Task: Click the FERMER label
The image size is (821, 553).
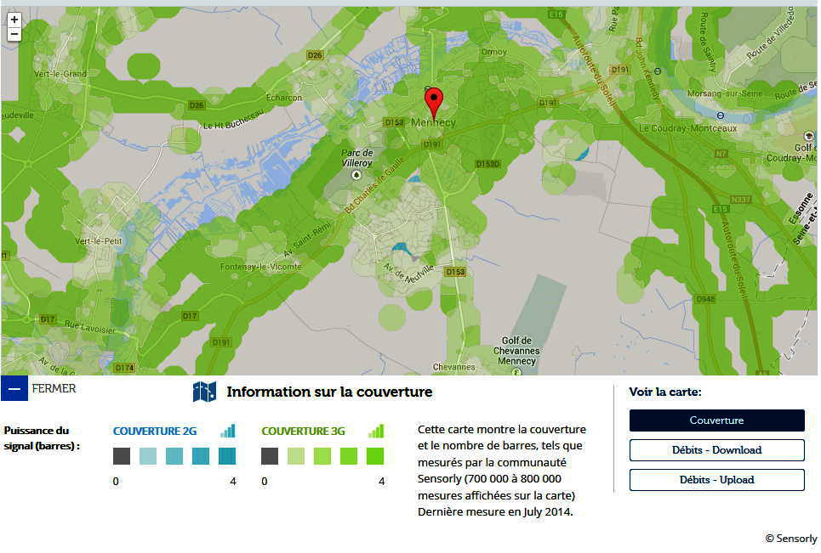Action: [54, 389]
